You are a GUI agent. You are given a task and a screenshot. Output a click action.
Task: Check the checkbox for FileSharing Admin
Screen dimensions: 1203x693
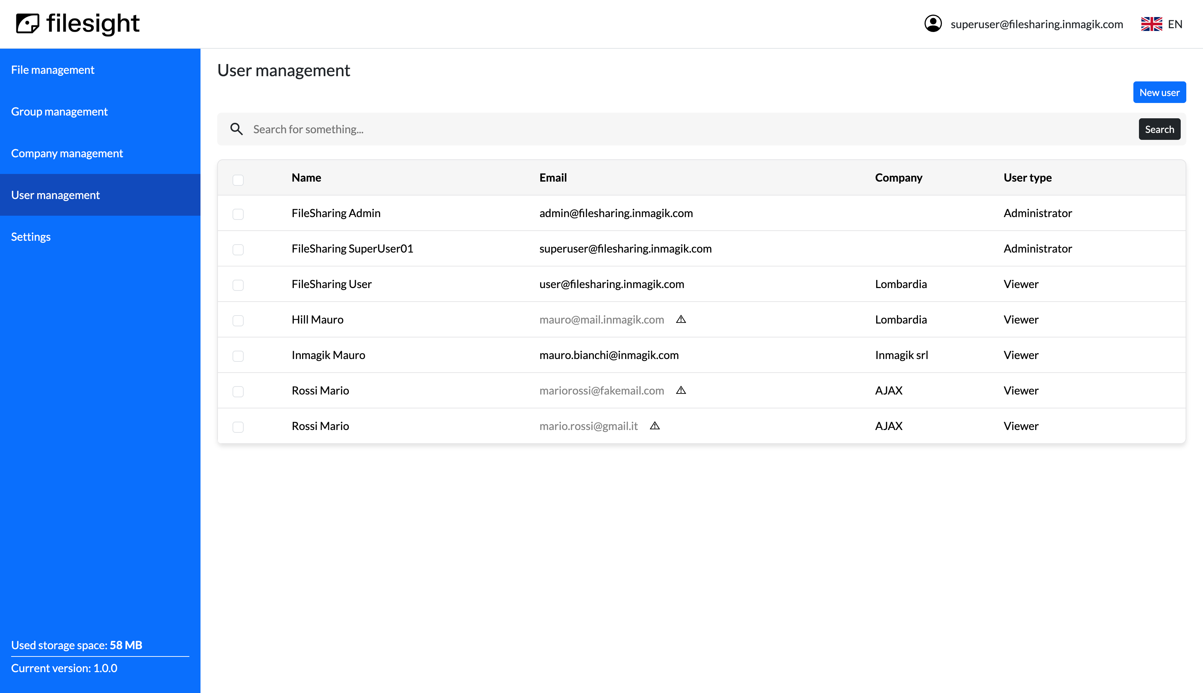[x=238, y=214]
